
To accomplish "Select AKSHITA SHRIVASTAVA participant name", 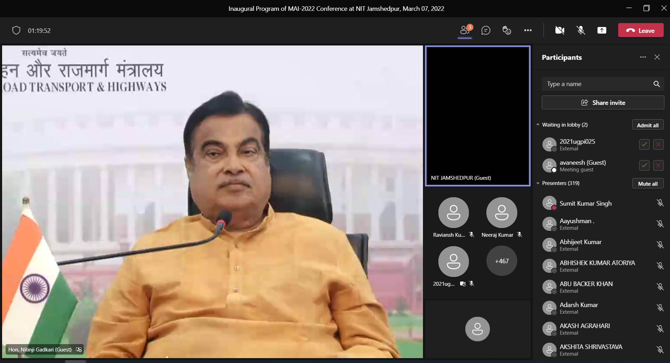I will 591,347.
